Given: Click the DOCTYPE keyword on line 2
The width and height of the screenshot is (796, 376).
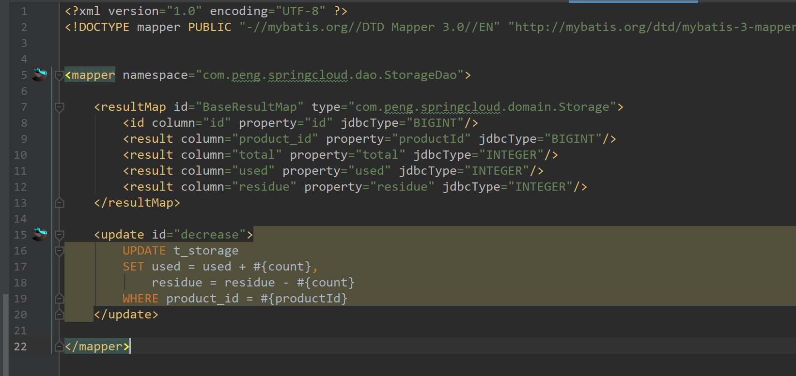Looking at the screenshot, I should (x=104, y=27).
